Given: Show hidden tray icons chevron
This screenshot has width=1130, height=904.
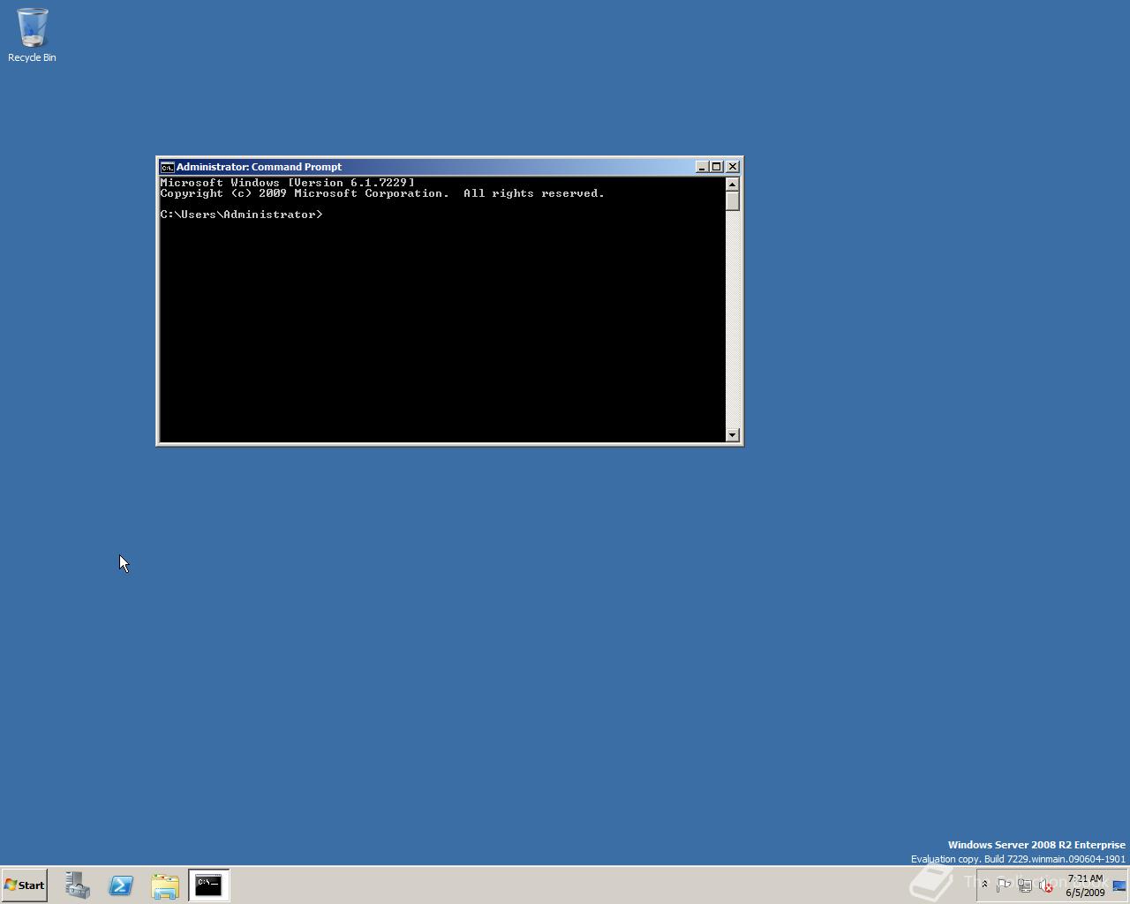Looking at the screenshot, I should tap(984, 885).
